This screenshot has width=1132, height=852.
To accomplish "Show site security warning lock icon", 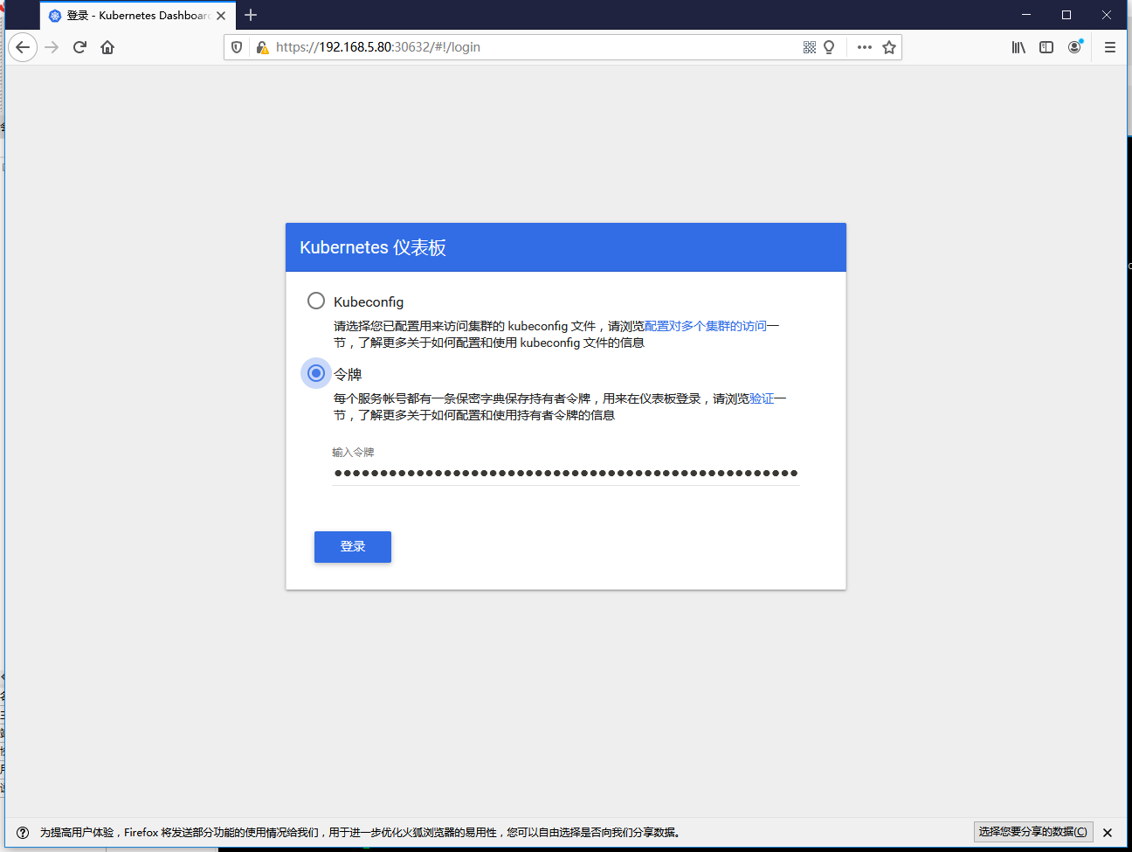I will [x=261, y=47].
